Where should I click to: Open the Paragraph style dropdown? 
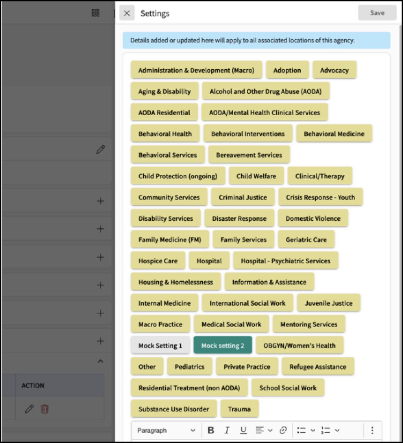click(166, 430)
